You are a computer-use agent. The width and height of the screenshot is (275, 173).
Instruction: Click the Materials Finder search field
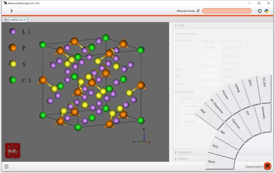point(227,11)
